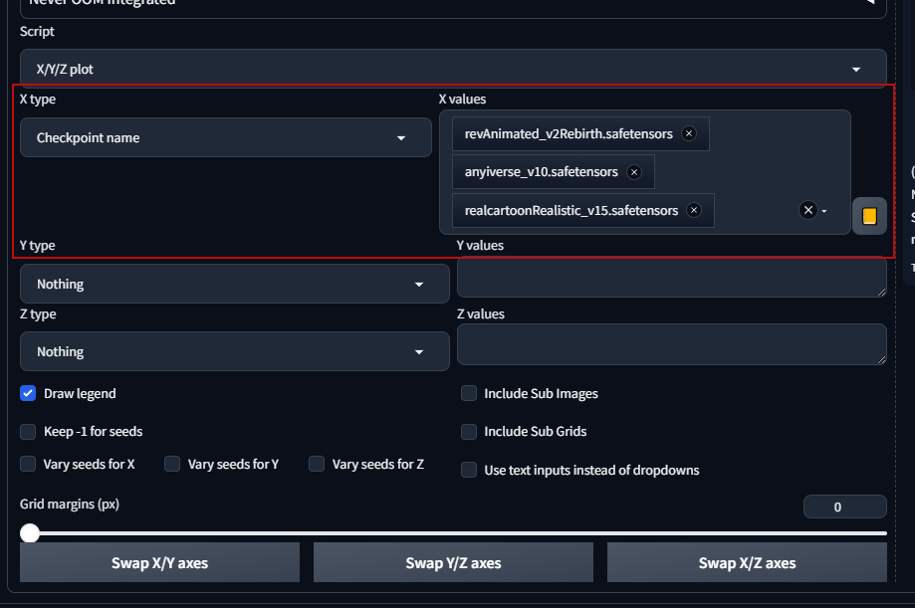Click the yellow fill X values button
Image resolution: width=915 pixels, height=608 pixels.
pyautogui.click(x=869, y=216)
